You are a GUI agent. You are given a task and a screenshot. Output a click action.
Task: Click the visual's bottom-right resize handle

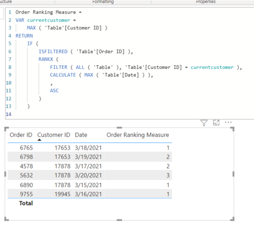[x=232, y=219]
